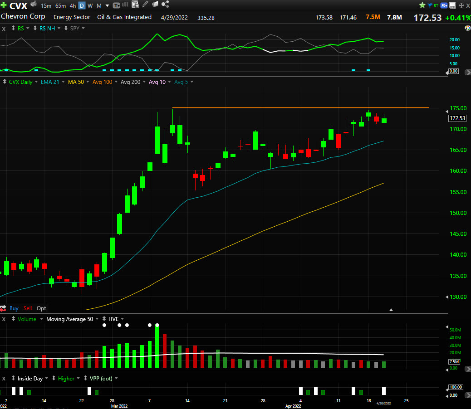
Task: Click the orange horizontal line at 175
Action: tap(300, 107)
